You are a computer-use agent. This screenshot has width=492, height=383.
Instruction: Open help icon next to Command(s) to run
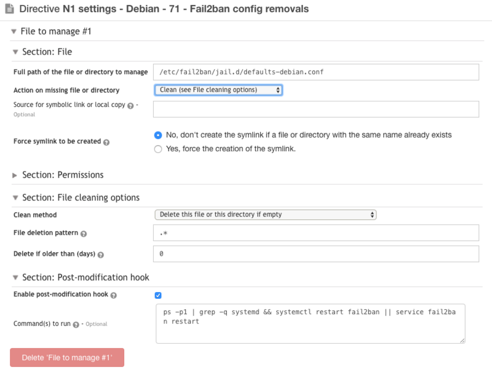(76, 325)
